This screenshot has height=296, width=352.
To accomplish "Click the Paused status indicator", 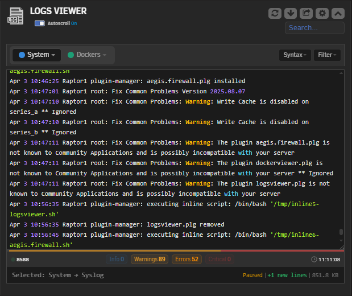I will pyautogui.click(x=252, y=275).
